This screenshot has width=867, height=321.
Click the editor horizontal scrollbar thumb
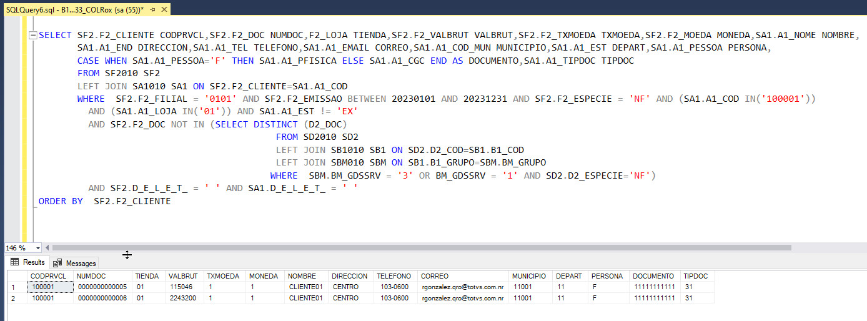pyautogui.click(x=421, y=248)
